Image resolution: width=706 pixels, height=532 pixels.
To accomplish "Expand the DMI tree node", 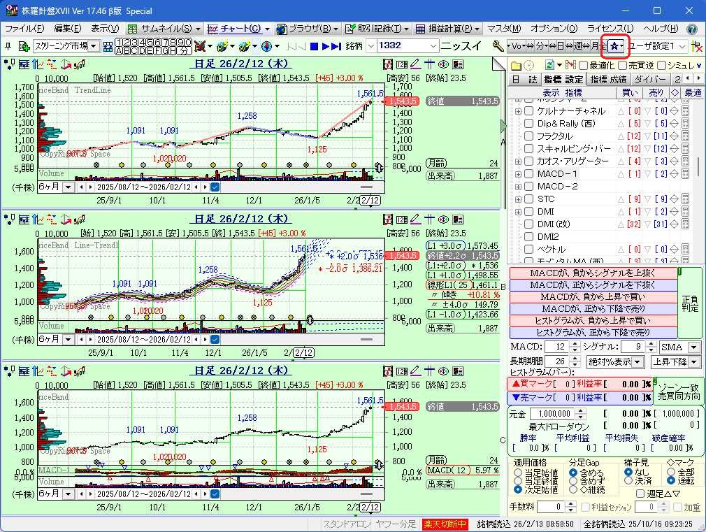I will click(x=518, y=212).
